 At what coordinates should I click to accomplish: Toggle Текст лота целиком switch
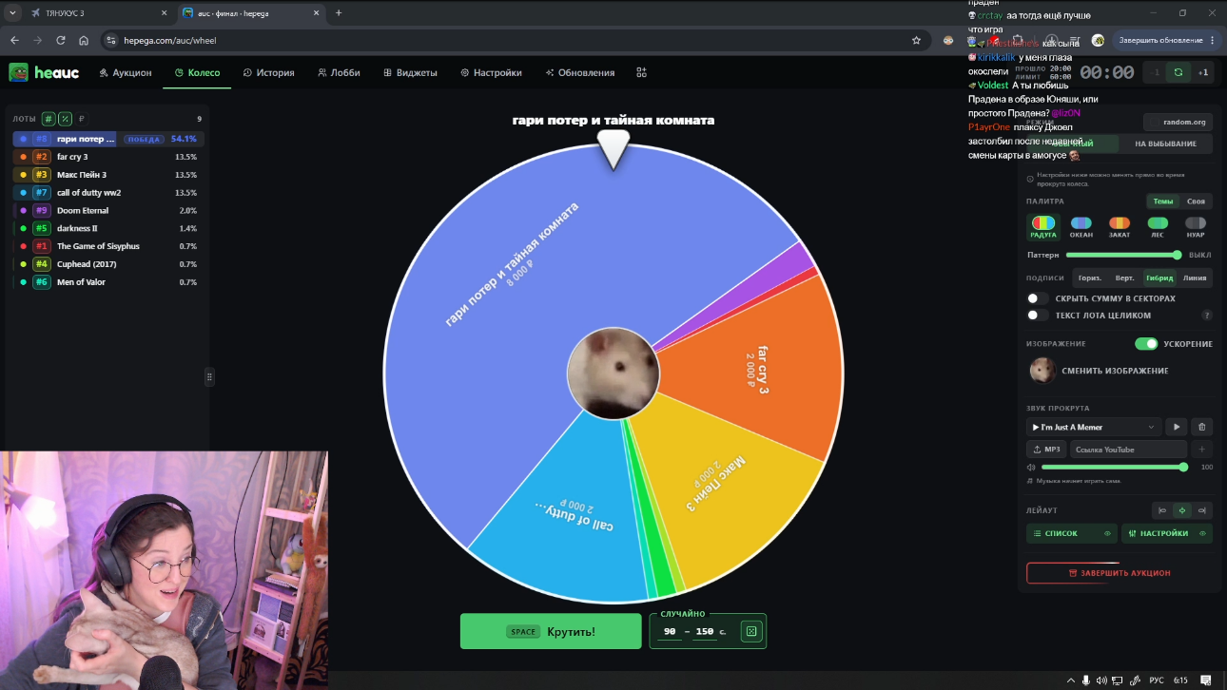point(1038,316)
